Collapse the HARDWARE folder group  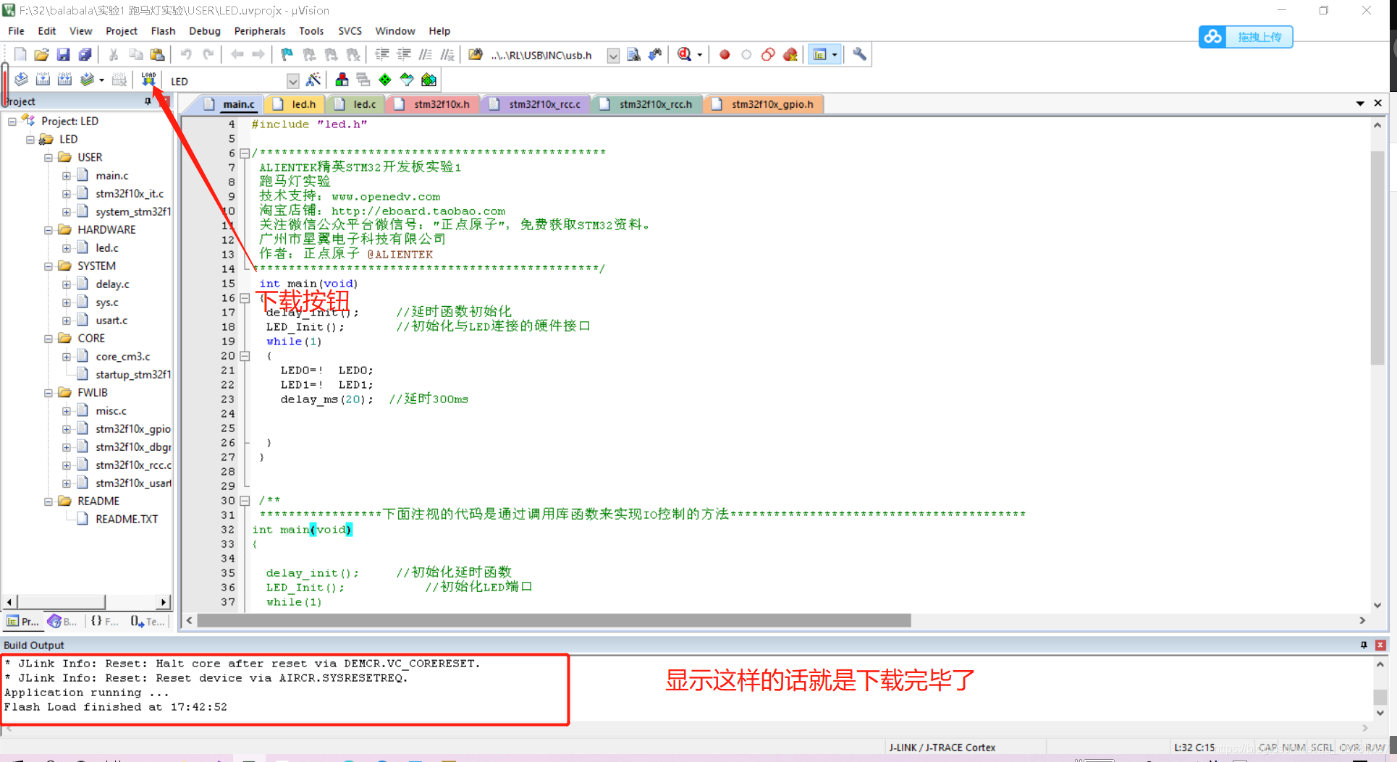pyautogui.click(x=48, y=230)
